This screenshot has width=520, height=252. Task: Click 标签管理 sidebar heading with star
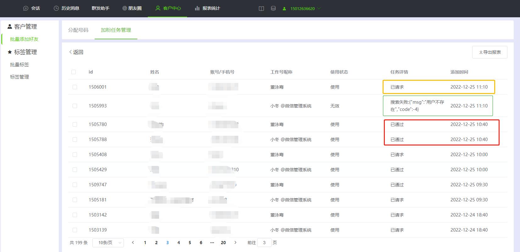pos(22,52)
